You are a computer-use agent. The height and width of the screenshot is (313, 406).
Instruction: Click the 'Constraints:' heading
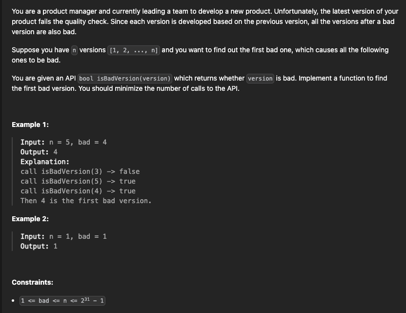(x=32, y=282)
